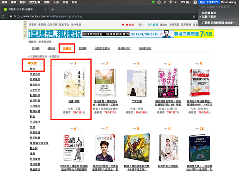This screenshot has height=172, width=239.
Task: Click the padlock icon in the address bar
Action: pyautogui.click(x=11, y=16)
